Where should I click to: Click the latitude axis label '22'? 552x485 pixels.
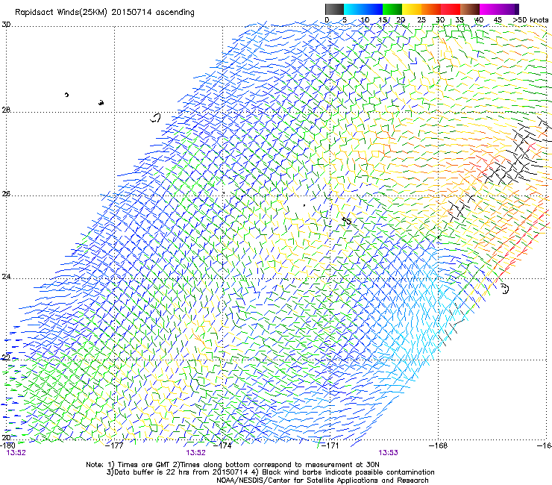click(6, 357)
